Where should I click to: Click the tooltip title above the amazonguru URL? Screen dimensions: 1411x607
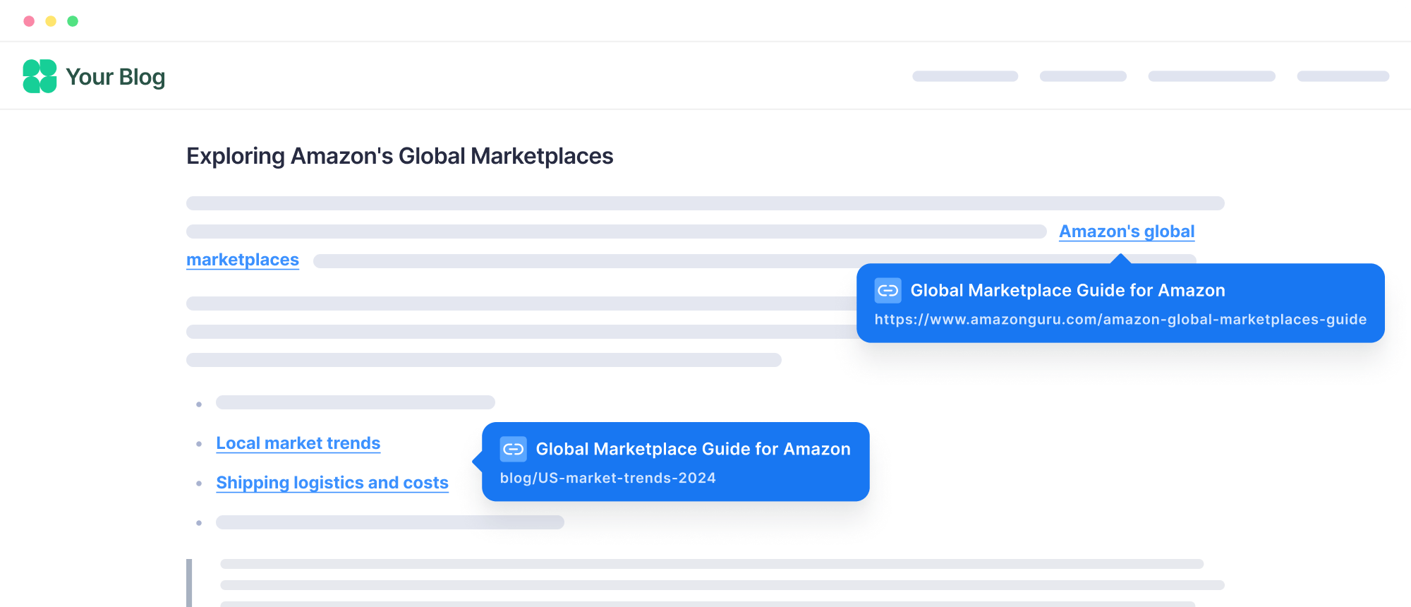click(x=1067, y=290)
